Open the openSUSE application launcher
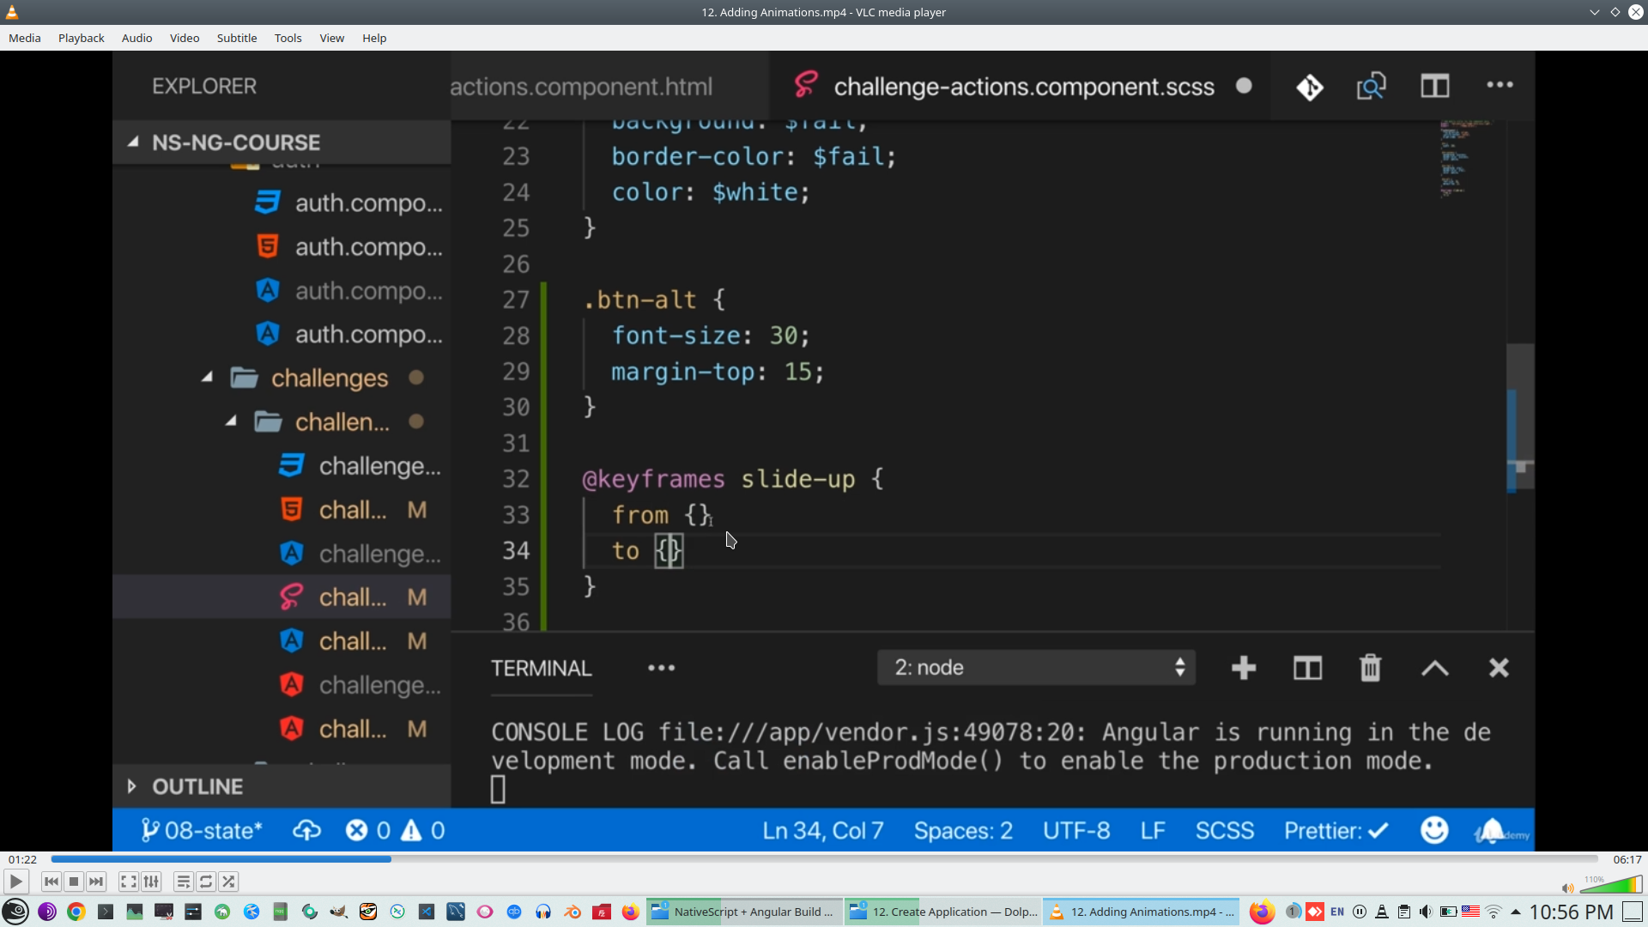The width and height of the screenshot is (1648, 927). pyautogui.click(x=15, y=912)
